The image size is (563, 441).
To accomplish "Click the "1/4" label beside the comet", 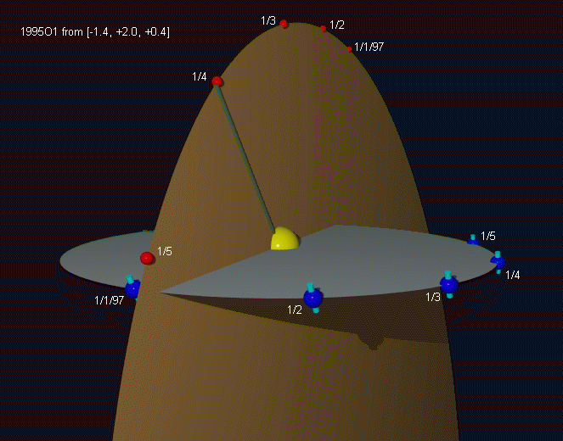I will pyautogui.click(x=200, y=76).
